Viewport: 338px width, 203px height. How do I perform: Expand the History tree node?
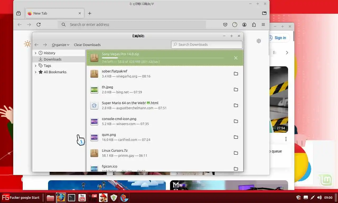36,53
